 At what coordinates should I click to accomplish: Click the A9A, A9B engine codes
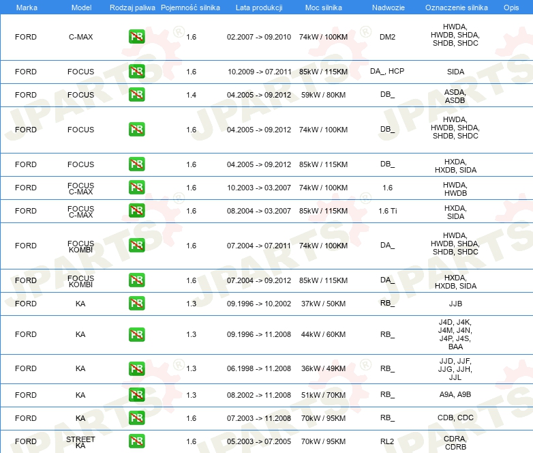[455, 394]
